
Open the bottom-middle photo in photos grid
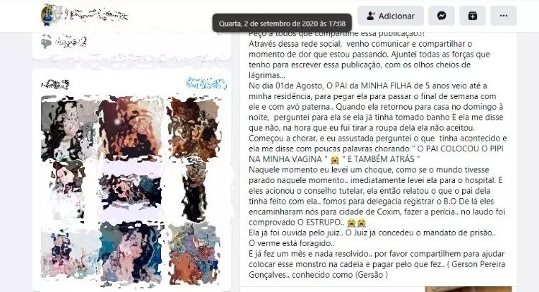pyautogui.click(x=130, y=254)
